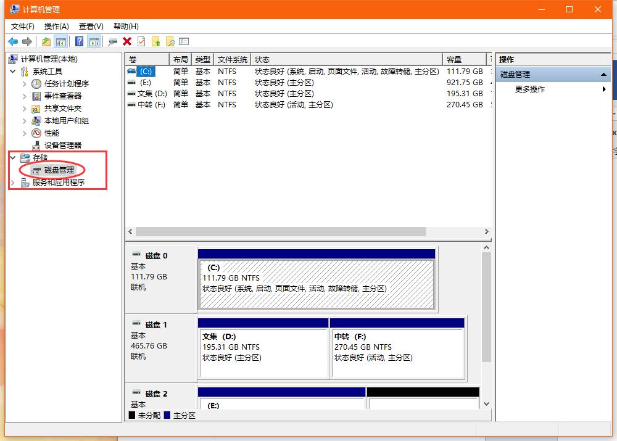The image size is (617, 441).
Task: Select the (C:) volume row in list
Action: [x=308, y=71]
